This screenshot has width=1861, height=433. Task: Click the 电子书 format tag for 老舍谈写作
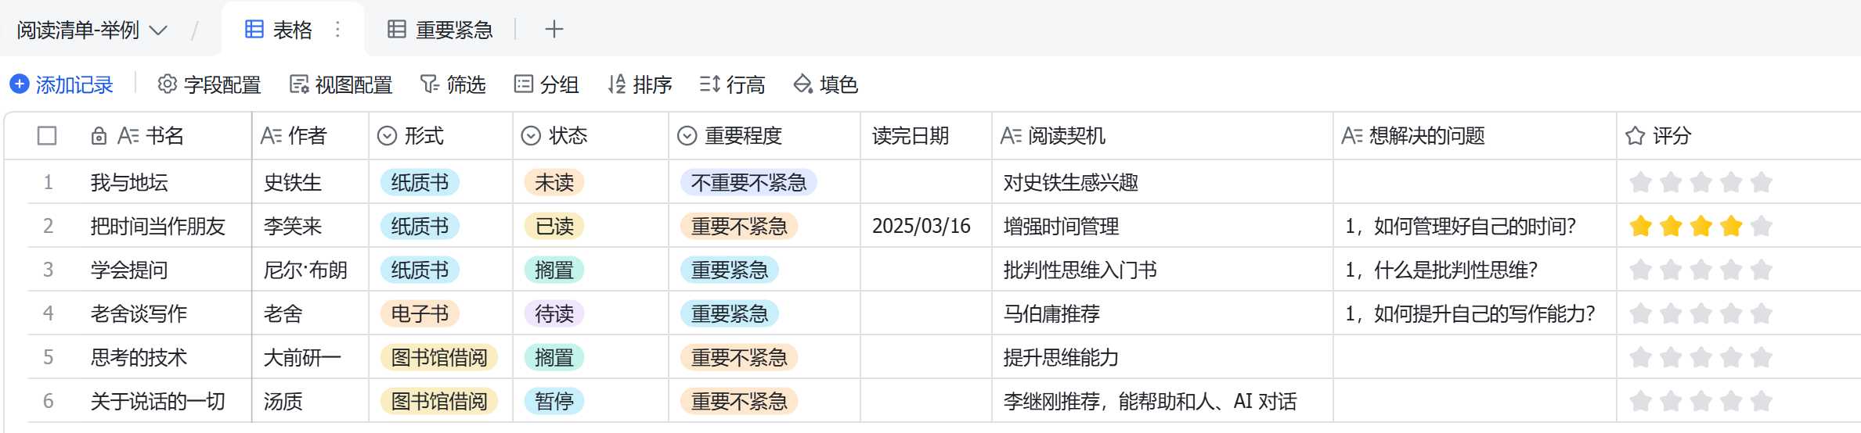[420, 314]
